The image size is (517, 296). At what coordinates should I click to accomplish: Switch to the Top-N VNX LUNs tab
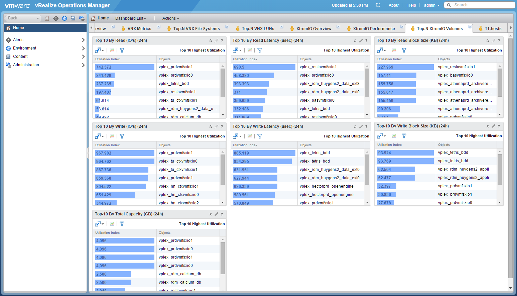click(258, 29)
